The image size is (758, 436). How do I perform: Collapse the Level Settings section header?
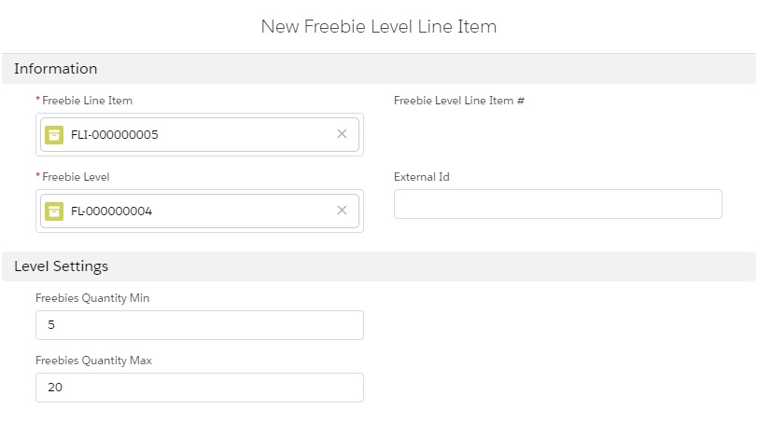pyautogui.click(x=62, y=266)
